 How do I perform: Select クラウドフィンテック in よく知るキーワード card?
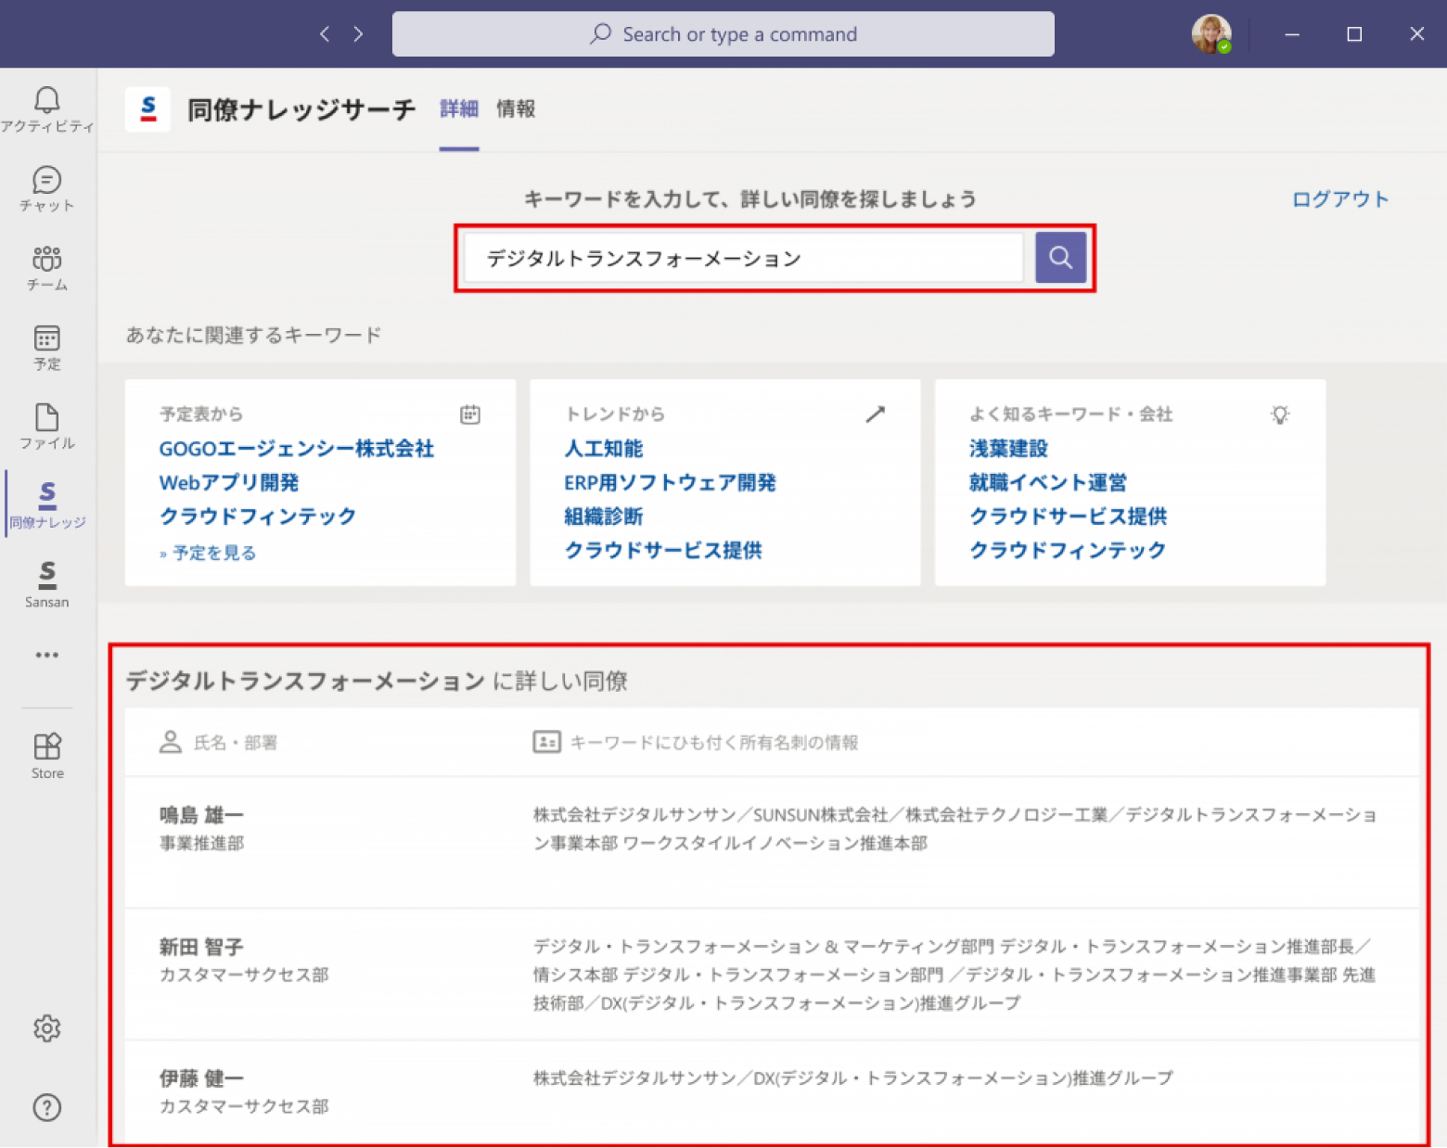[1068, 551]
